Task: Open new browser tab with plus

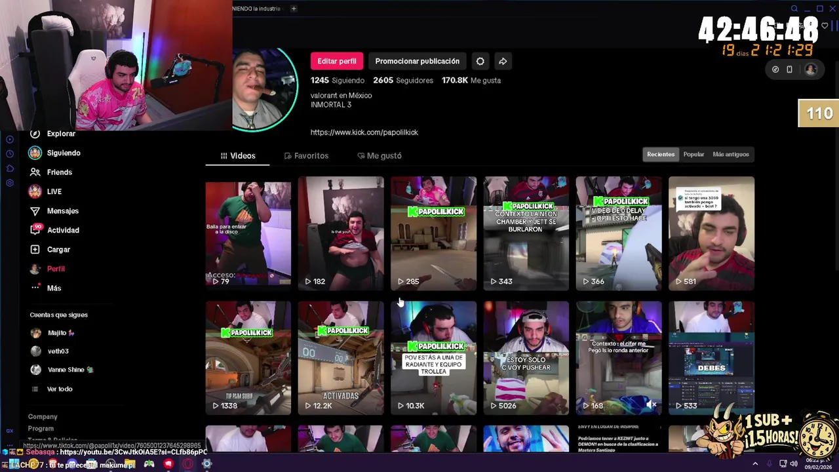Action: pyautogui.click(x=294, y=9)
